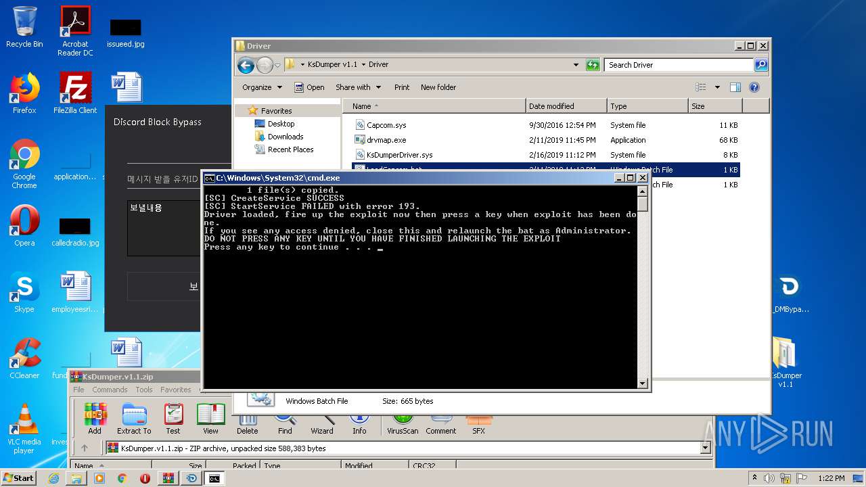Image resolution: width=866 pixels, height=487 pixels.
Task: Open WinRAR Tools menu
Action: point(144,390)
